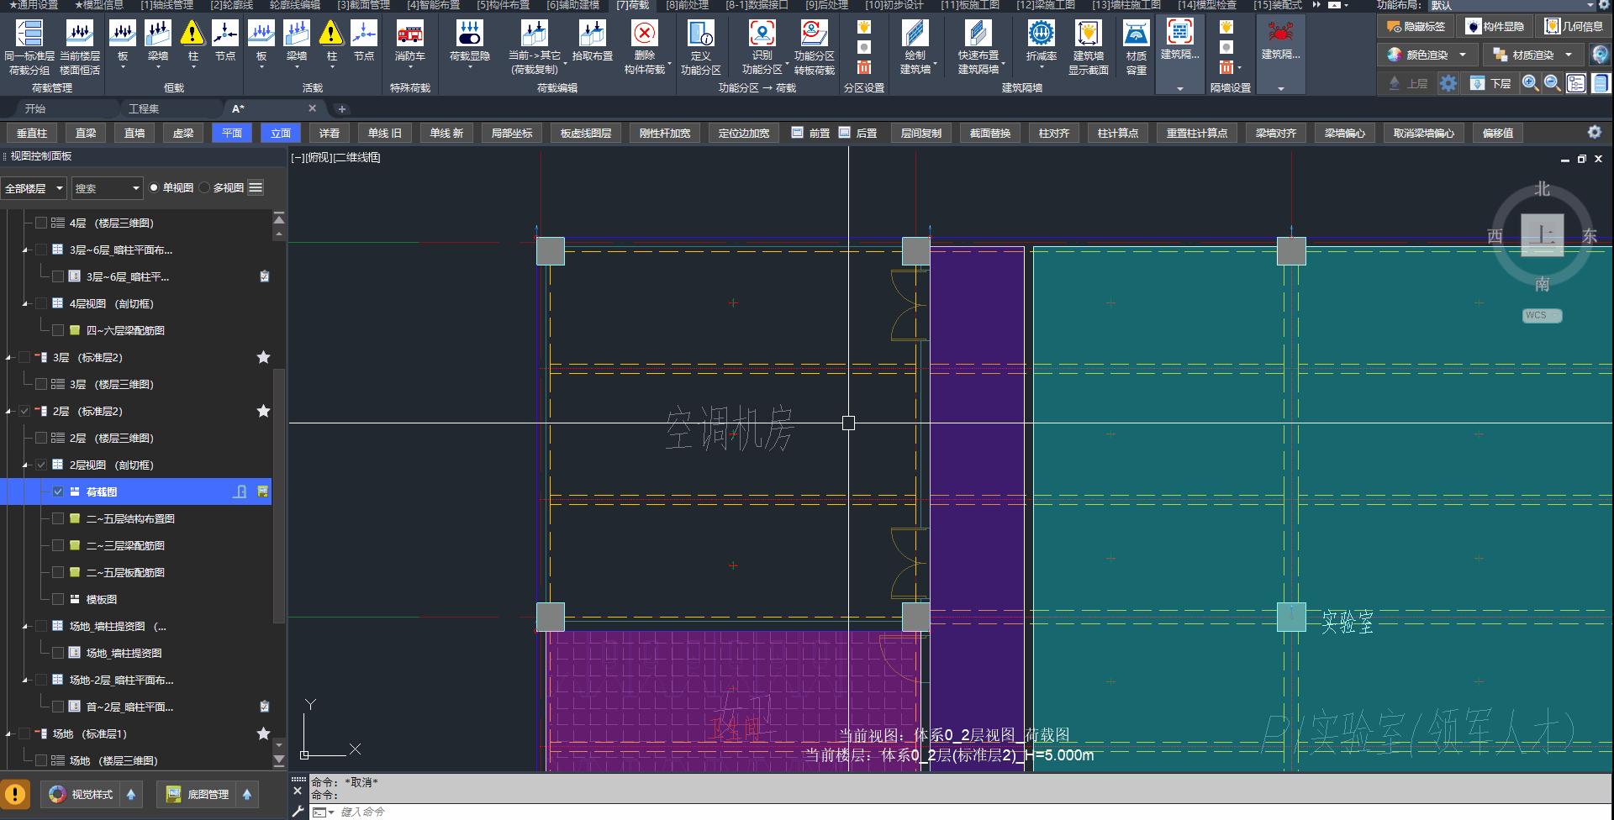
Task: Open the 颜色渲染 dropdown arrow
Action: 1463,55
